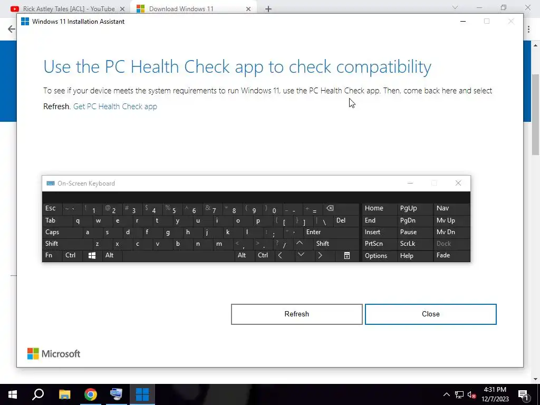Toggle Caps lock on On-Screen Keyboard

pyautogui.click(x=62, y=232)
